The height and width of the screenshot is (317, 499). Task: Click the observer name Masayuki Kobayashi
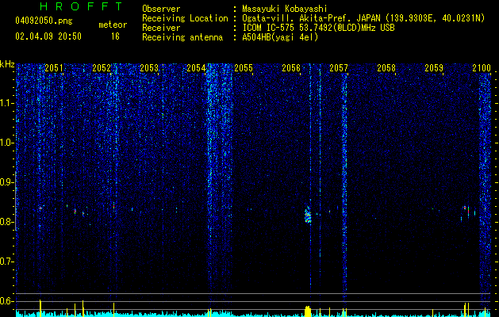tap(285, 9)
